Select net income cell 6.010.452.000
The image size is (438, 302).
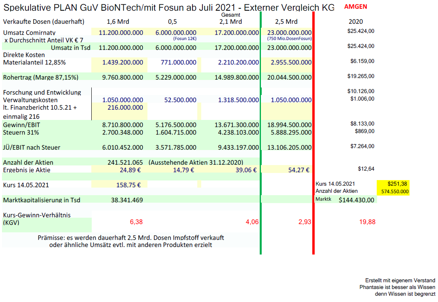click(123, 148)
